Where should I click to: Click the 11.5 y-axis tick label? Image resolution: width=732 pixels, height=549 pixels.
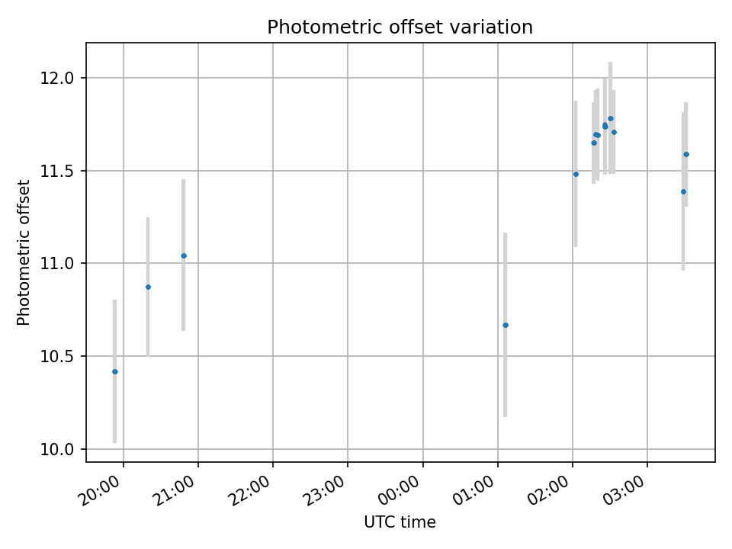coord(57,171)
